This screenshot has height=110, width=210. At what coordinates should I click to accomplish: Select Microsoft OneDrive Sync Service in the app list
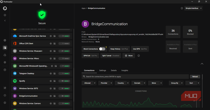[x=42, y=36]
